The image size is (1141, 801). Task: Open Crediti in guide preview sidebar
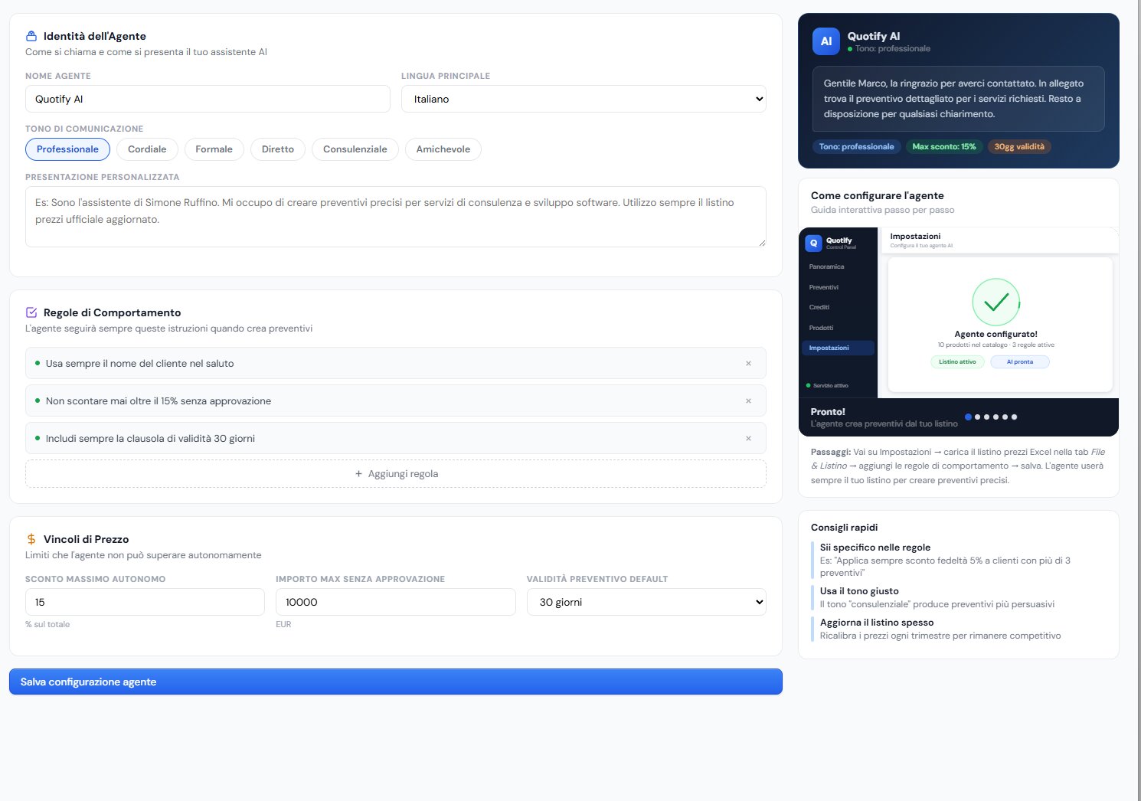click(x=819, y=307)
